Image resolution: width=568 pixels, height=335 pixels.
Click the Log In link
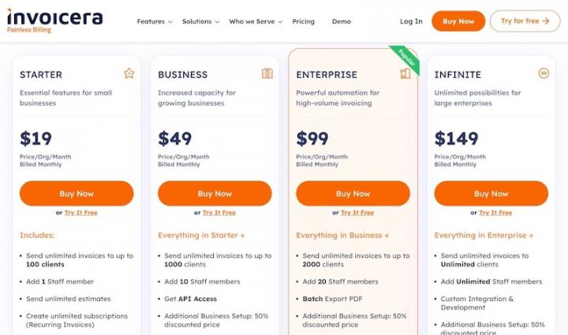pyautogui.click(x=411, y=21)
